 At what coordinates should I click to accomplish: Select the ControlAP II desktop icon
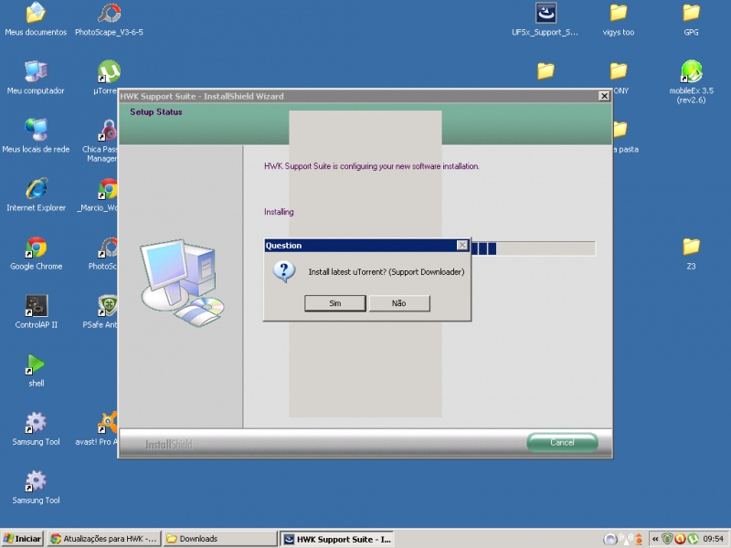pyautogui.click(x=36, y=312)
